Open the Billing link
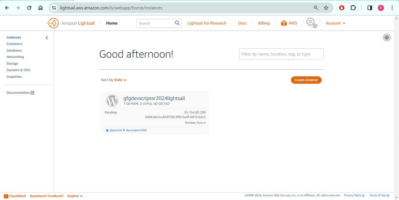Viewport: 399px width, 200px height. click(x=264, y=23)
